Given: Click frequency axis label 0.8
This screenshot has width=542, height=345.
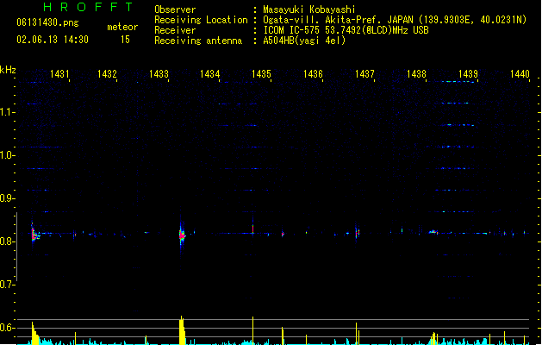Looking at the screenshot, I should 6,241.
